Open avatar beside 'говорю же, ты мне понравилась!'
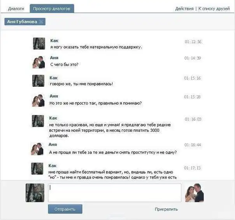Image resolution: width=235 pixels, height=220 pixels. pyautogui.click(x=39, y=81)
